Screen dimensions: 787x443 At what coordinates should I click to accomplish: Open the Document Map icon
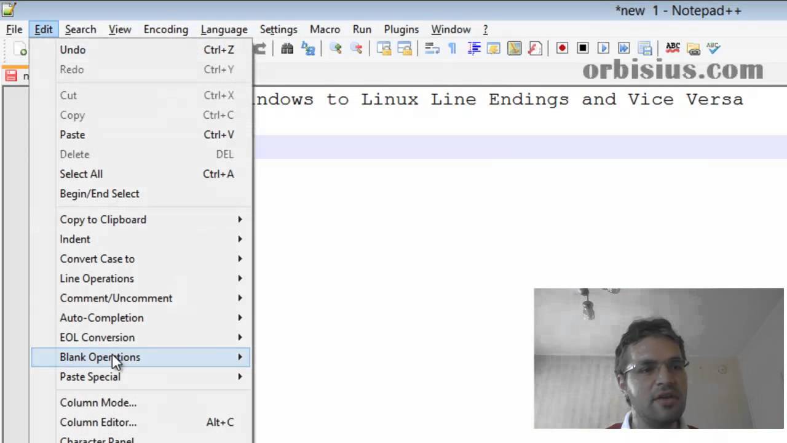514,49
